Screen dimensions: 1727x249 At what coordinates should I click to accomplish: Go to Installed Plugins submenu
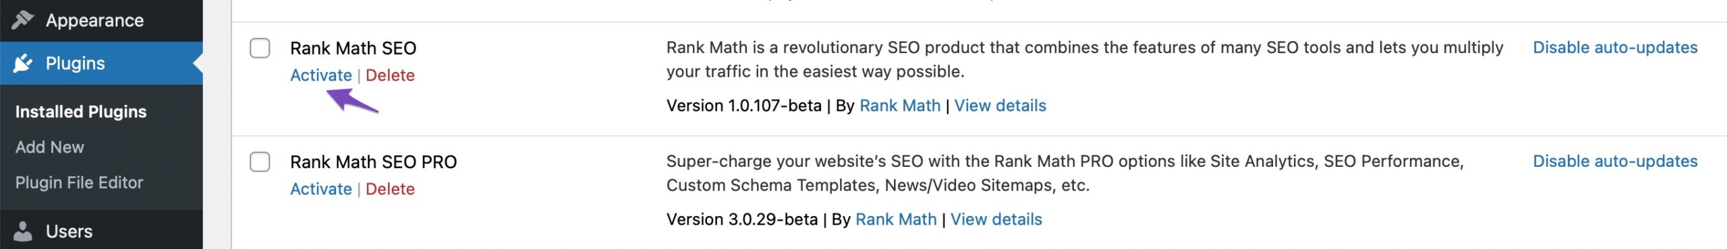pos(81,112)
